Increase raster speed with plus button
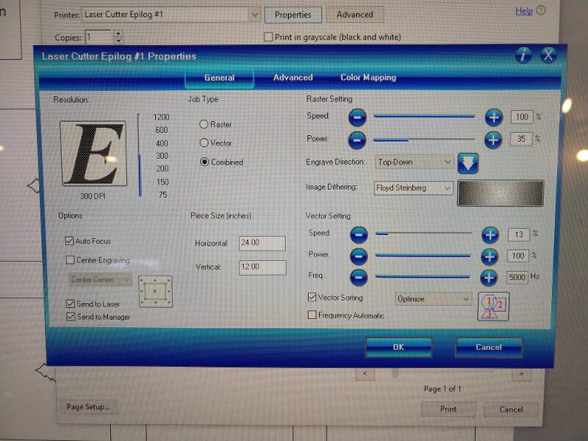The image size is (588, 441). (493, 118)
